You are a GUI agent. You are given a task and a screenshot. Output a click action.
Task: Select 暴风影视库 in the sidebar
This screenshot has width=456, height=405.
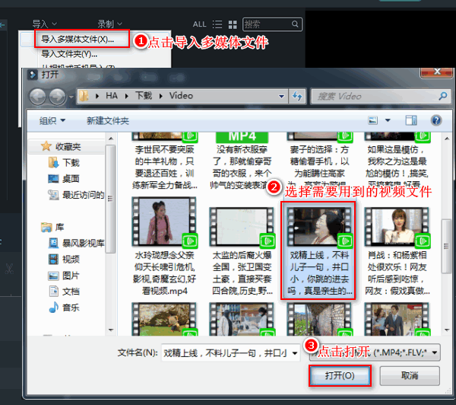click(x=83, y=243)
